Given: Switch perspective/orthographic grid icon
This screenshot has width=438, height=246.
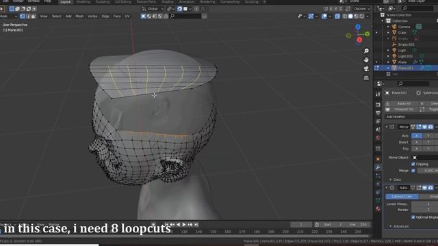Looking at the screenshot, I should [x=366, y=78].
